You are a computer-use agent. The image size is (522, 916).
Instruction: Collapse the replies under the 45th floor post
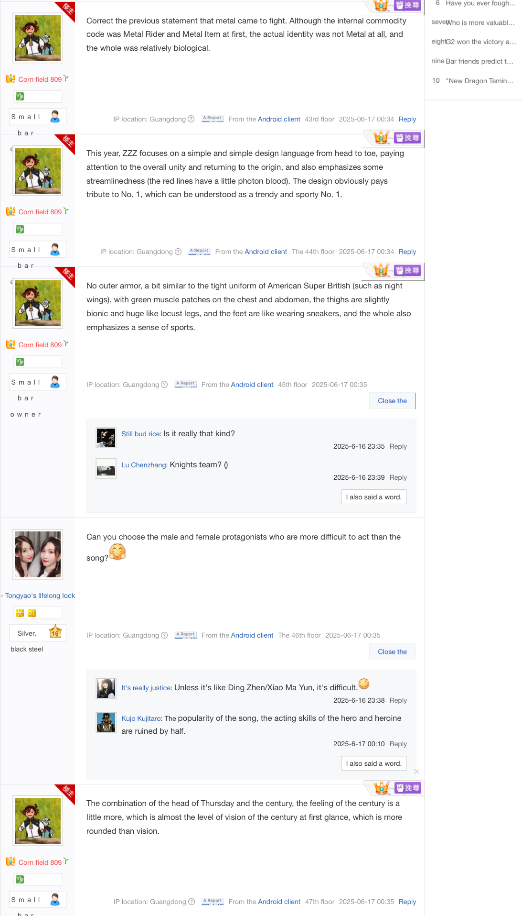coord(393,401)
